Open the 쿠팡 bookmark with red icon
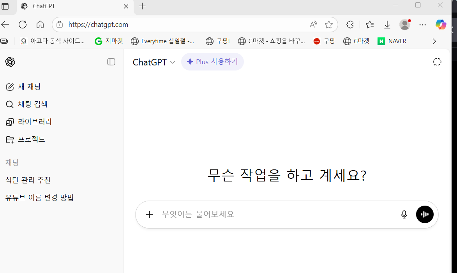 pyautogui.click(x=324, y=41)
